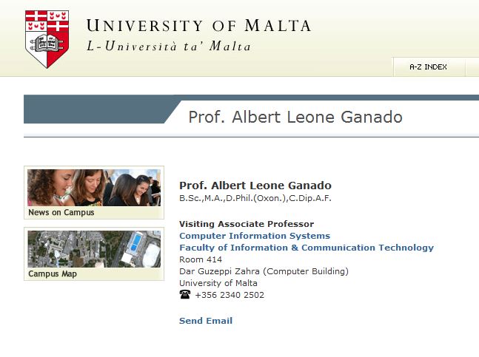The image size is (479, 357).
Task: Open the News on Campus photo thumbnail
Action: pos(94,188)
